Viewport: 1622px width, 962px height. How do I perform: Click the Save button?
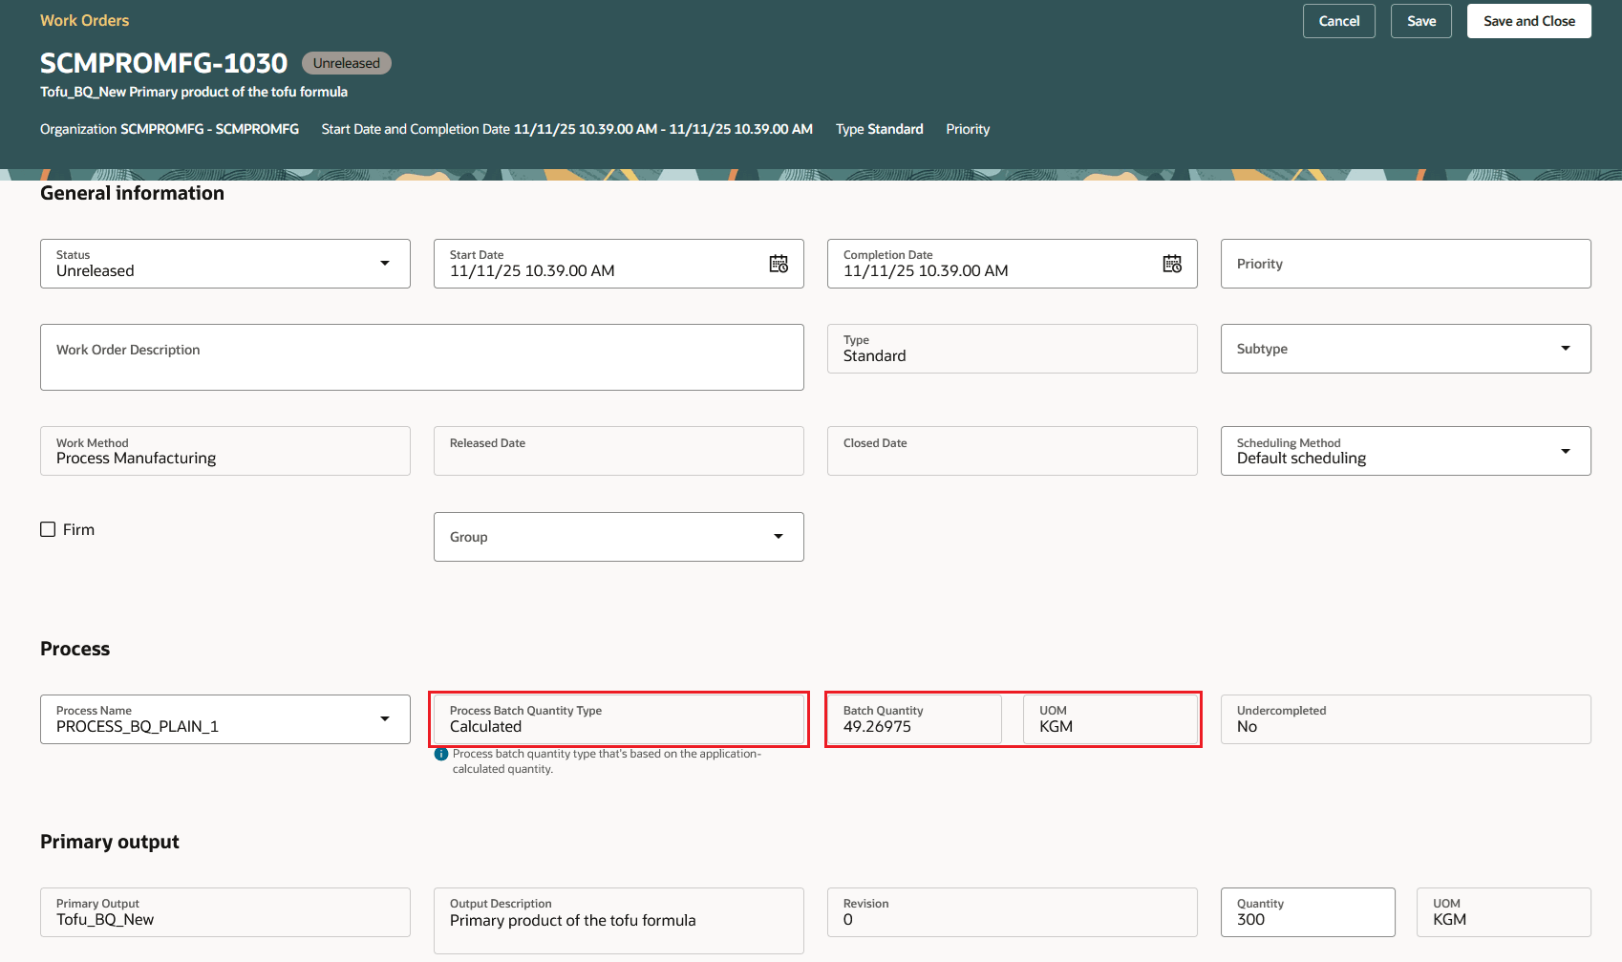[x=1420, y=20]
